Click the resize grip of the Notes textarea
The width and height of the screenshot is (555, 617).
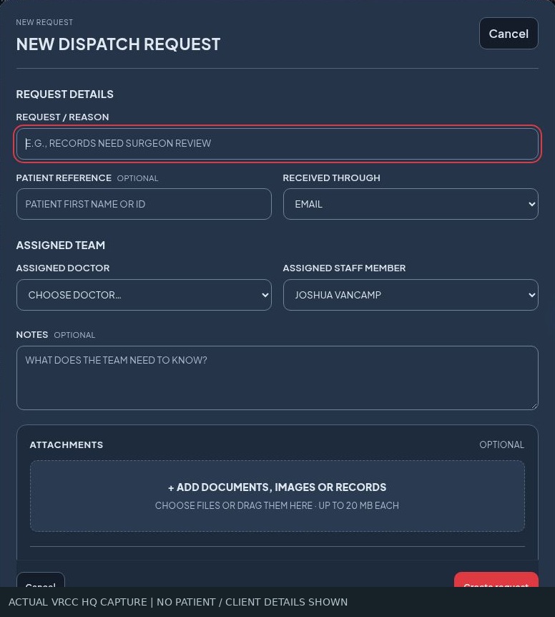pyautogui.click(x=534, y=406)
